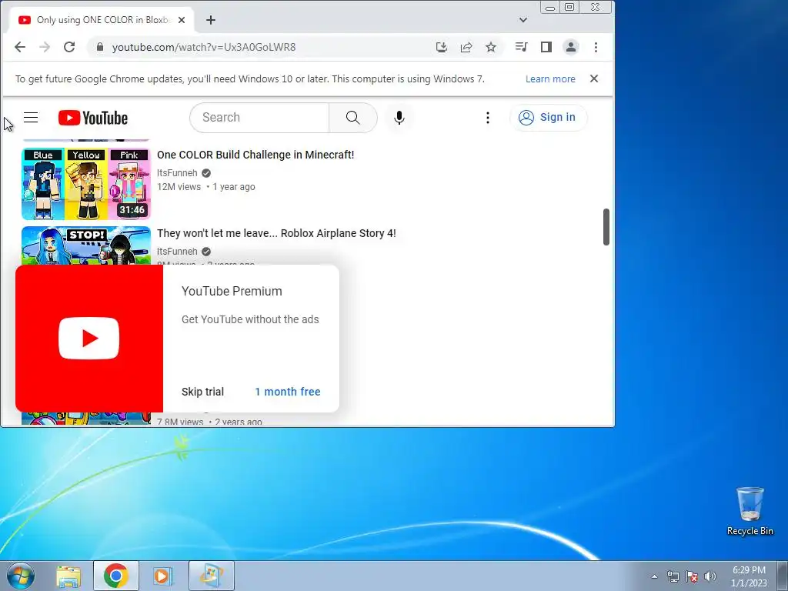Open the network tray icon
The height and width of the screenshot is (591, 788).
click(x=673, y=576)
